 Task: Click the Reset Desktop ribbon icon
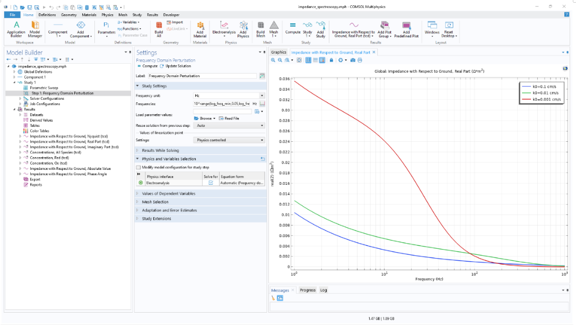449,29
